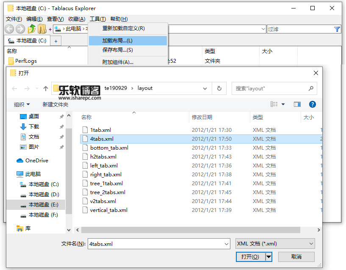
Task: Choose 附加组件(A)... menu entry
Action: click(128, 62)
